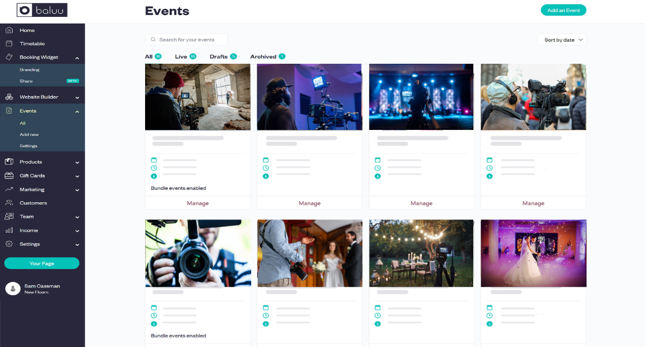
Task: Open the wedding dance confetti thumbnail
Action: click(x=533, y=253)
